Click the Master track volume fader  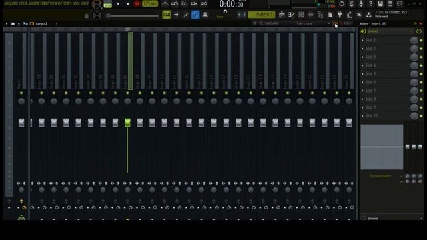21,123
